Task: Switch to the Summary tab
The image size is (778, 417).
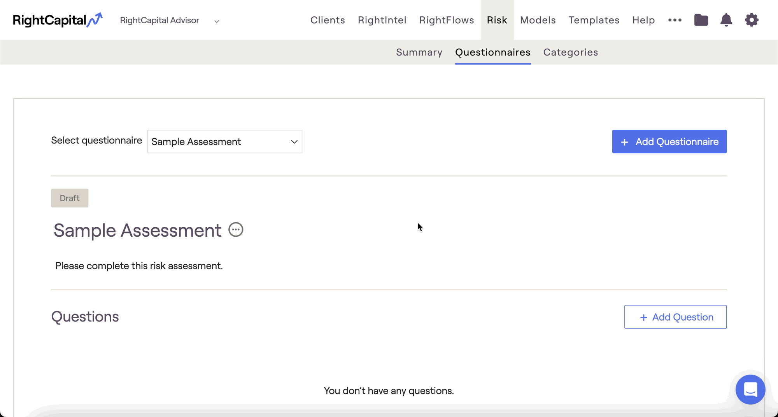Action: click(419, 52)
